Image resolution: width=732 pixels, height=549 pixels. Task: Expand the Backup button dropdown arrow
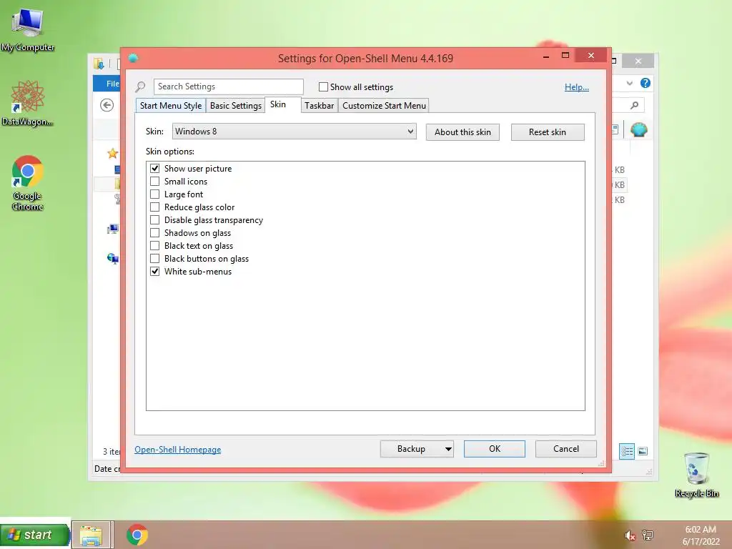[x=447, y=449]
